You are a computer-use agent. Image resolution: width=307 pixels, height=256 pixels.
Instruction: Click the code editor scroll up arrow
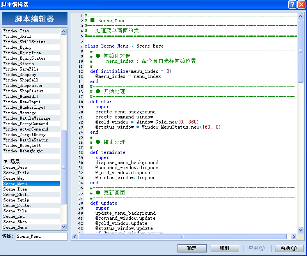coord(300,16)
